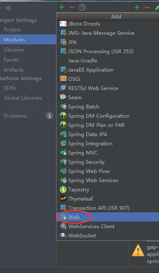
Task: Click the Spring Web Flow icon
Action: [x=63, y=171]
